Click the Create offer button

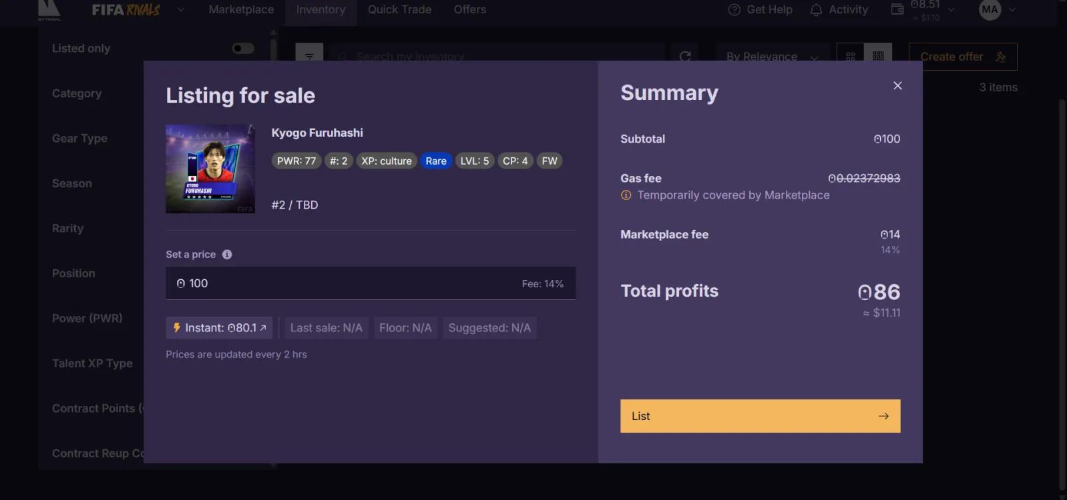click(x=962, y=57)
